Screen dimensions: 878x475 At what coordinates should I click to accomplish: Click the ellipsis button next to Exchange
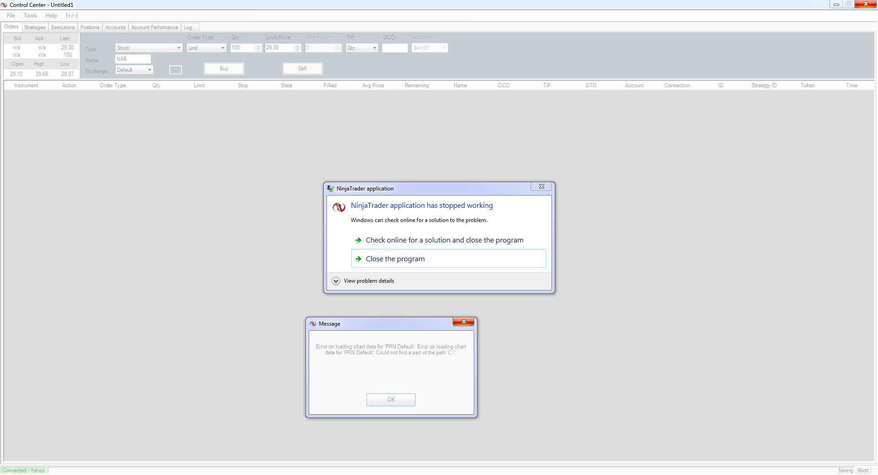176,70
